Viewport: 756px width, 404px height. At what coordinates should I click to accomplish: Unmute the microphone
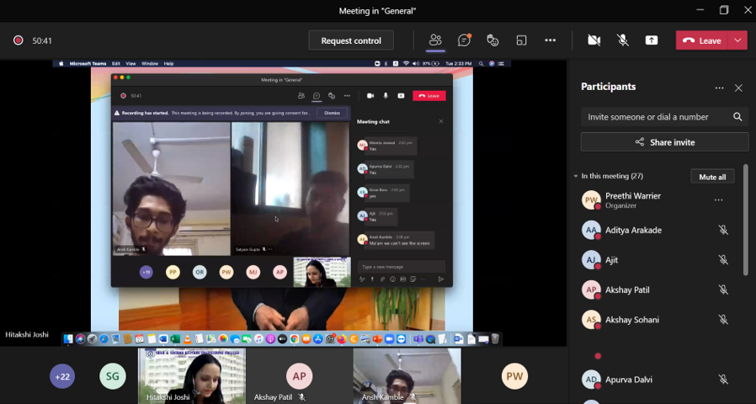[622, 40]
